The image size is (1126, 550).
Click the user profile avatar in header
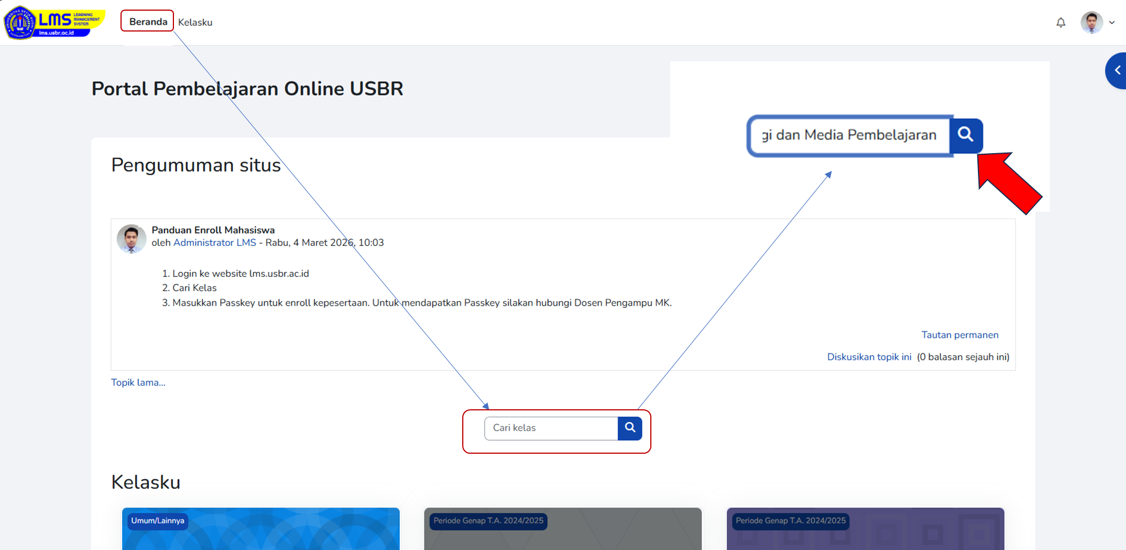tap(1091, 23)
